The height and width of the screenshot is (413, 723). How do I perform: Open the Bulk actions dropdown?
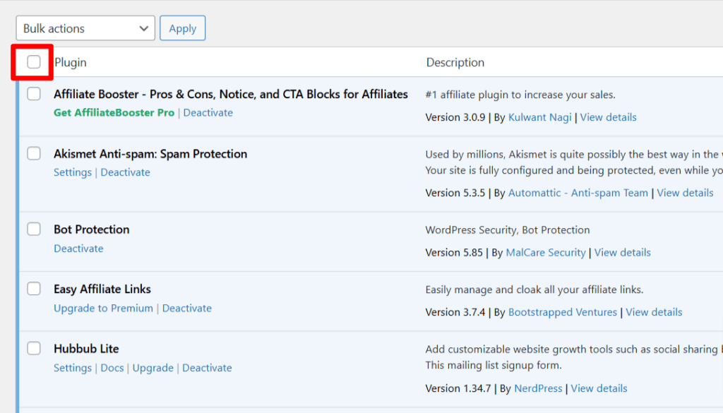85,28
